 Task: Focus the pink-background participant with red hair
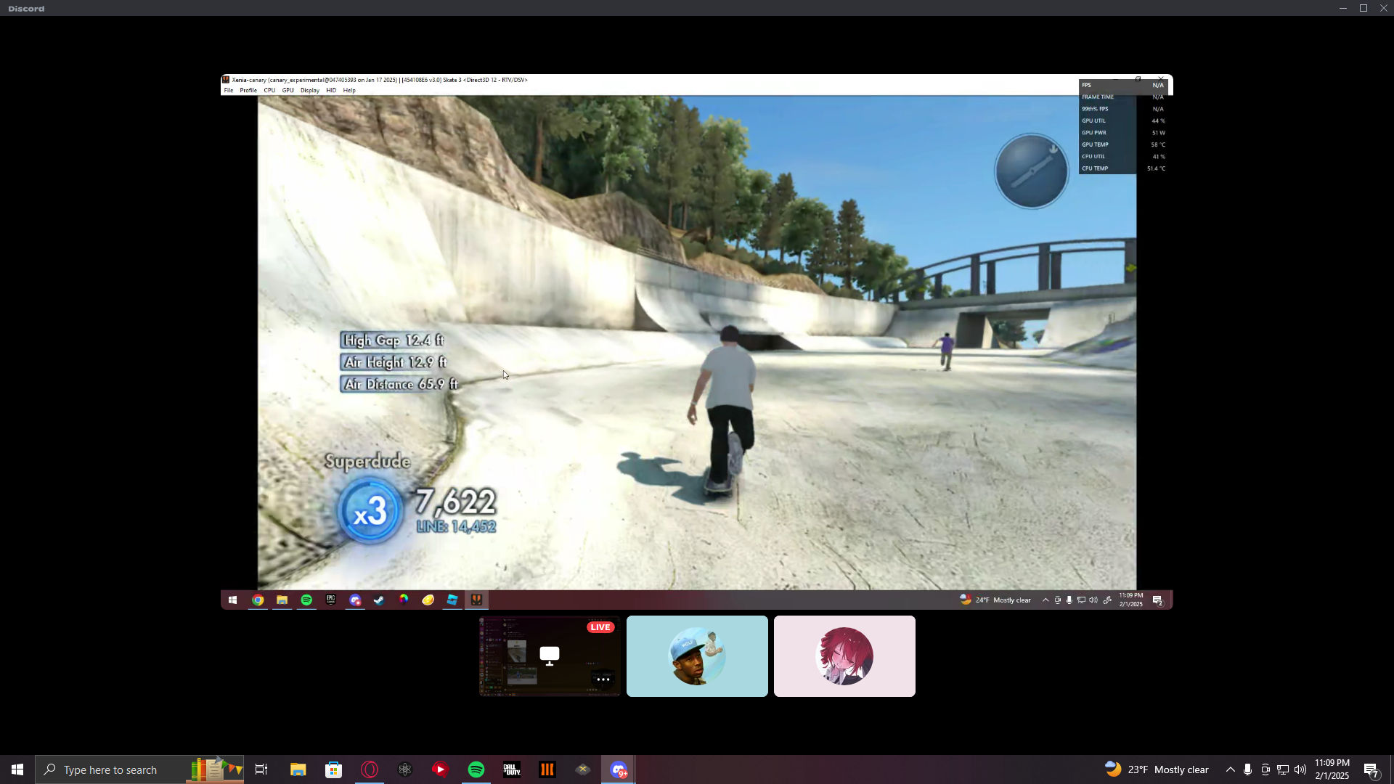844,656
